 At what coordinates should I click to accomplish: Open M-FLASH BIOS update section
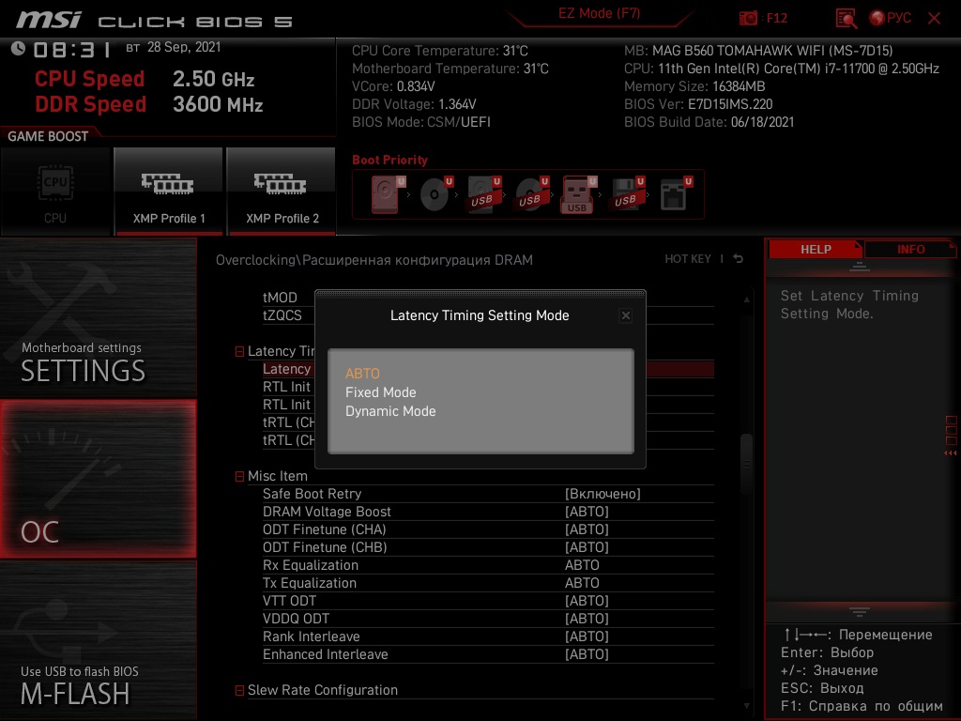pos(98,640)
